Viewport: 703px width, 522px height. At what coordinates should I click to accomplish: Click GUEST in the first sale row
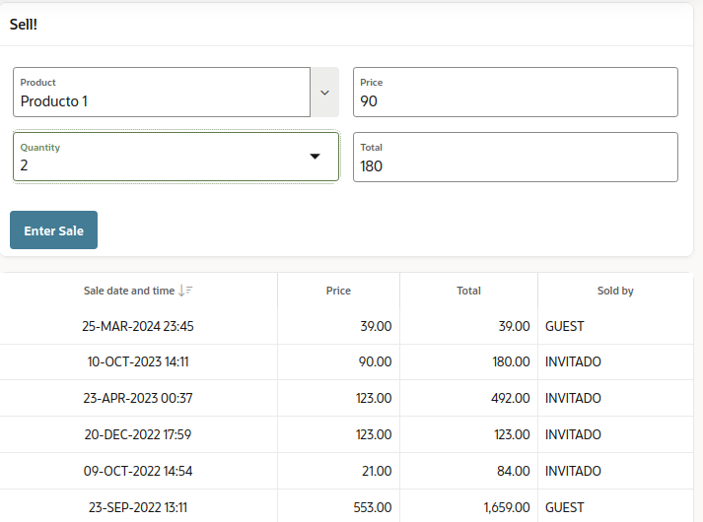[565, 326]
